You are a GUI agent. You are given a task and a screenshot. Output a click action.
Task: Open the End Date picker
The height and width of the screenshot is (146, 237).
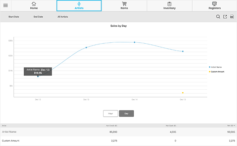[38, 17]
